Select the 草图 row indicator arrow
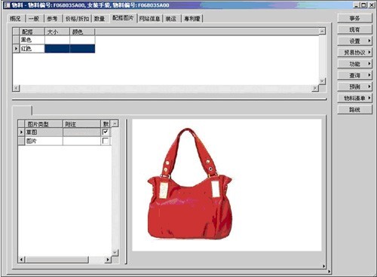Screen dimensions: 377x277 (x=21, y=132)
